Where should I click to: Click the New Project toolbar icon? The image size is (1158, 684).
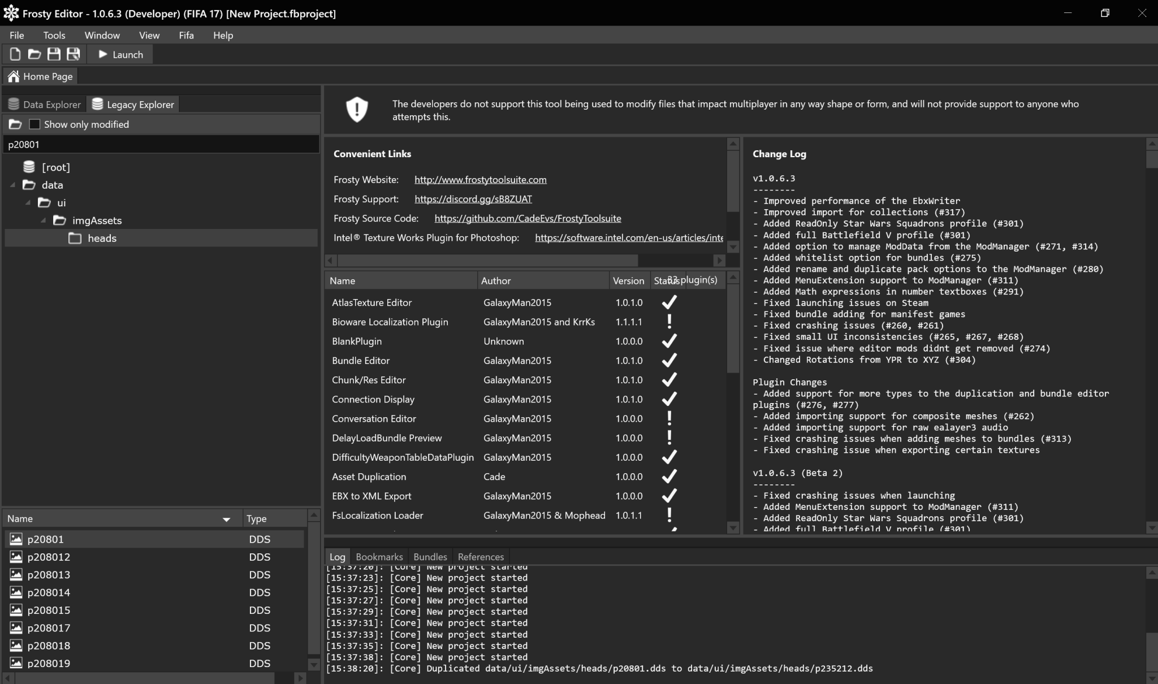[15, 54]
